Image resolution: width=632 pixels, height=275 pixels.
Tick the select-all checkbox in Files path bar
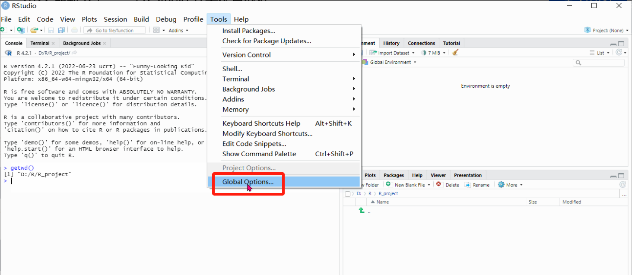[348, 194]
